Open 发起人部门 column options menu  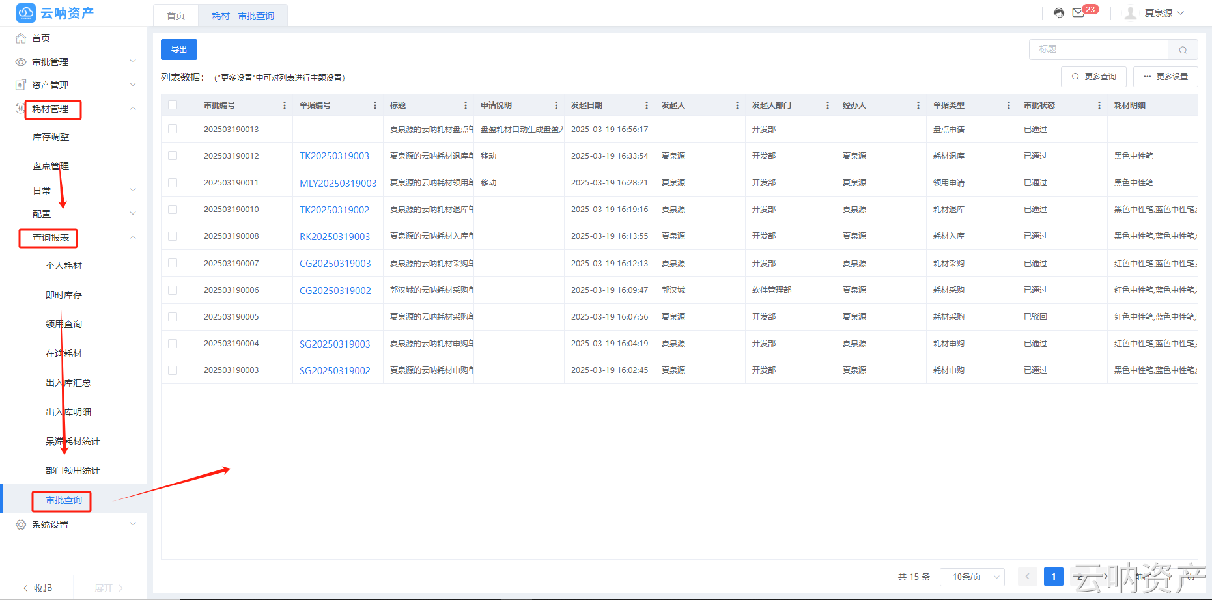(828, 105)
